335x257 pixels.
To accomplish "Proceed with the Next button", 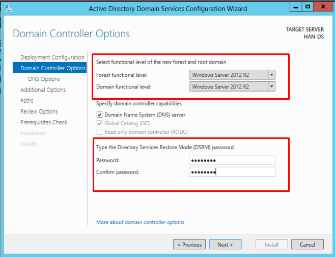I will click(x=225, y=244).
